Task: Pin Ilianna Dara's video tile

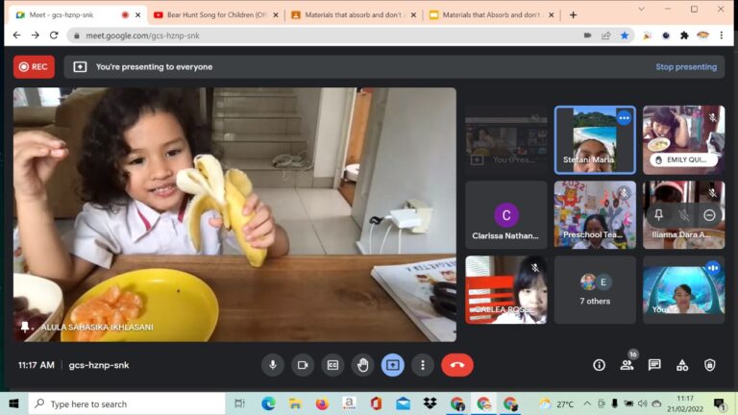Action: pos(659,215)
